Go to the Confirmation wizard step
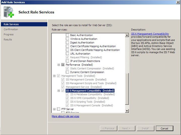 [x=11, y=29]
